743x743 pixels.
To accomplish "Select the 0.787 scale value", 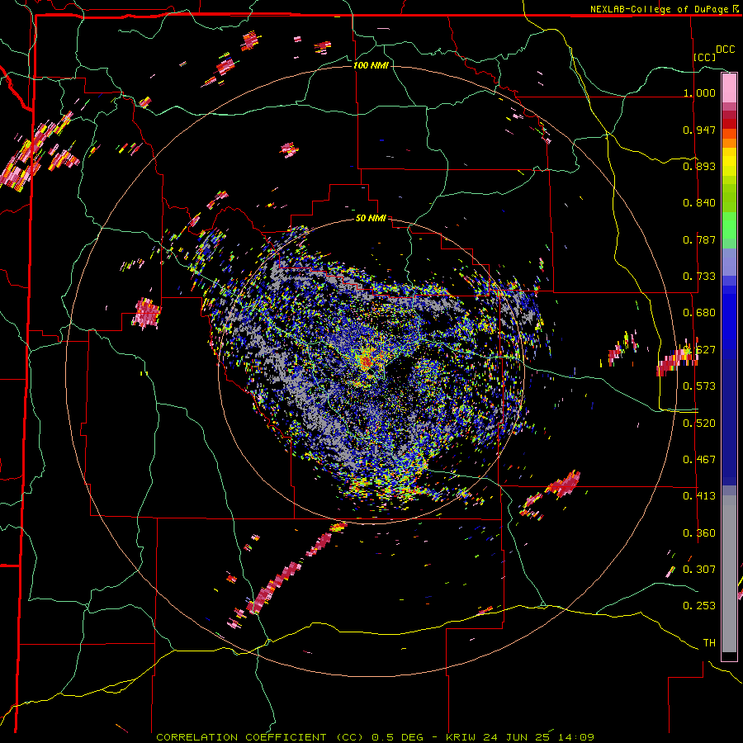I will (699, 239).
